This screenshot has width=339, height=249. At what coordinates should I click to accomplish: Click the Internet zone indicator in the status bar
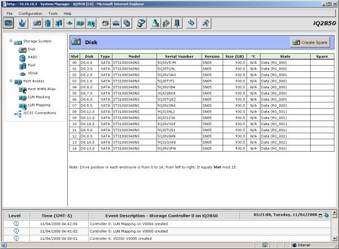(x=302, y=245)
